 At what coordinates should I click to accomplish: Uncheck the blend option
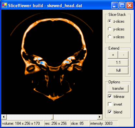110,112
